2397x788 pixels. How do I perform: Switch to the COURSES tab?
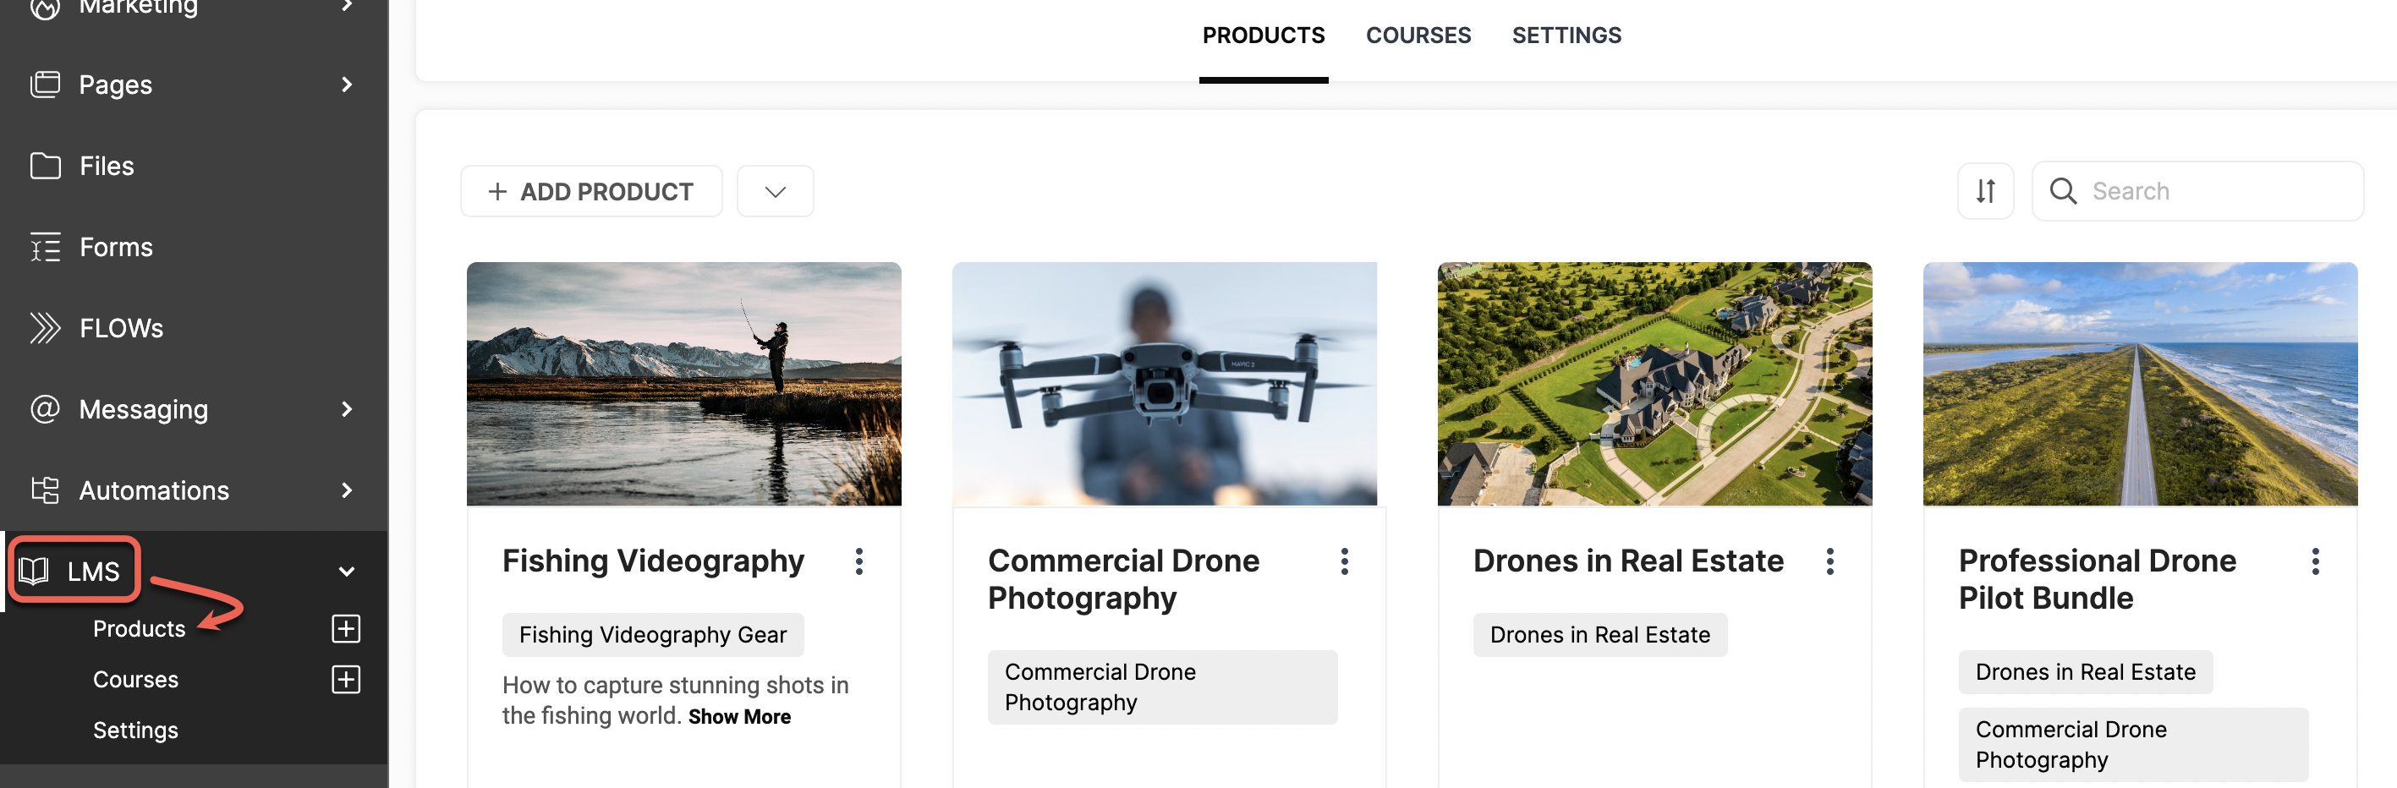click(1418, 36)
